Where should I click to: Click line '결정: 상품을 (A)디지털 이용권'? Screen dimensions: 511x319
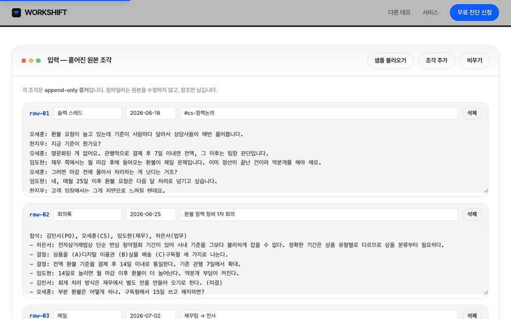pos(129,255)
